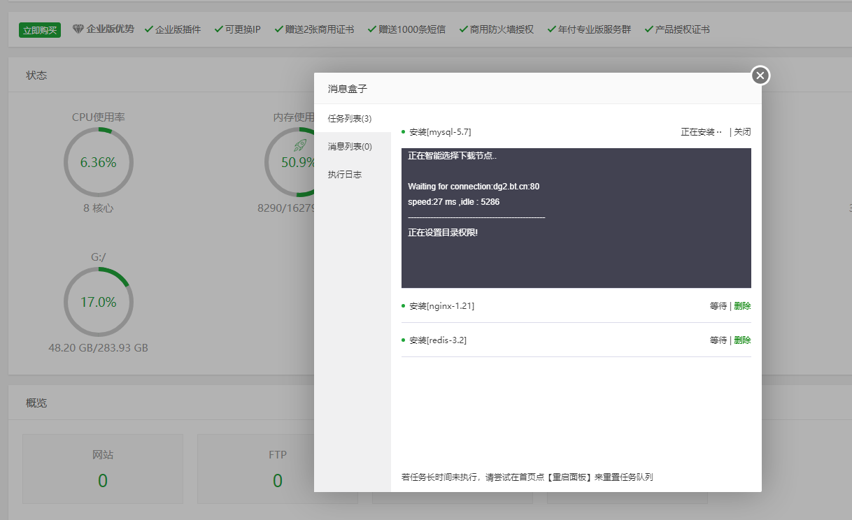This screenshot has height=520, width=852.
Task: Select the 安装[mysql-5.7] task title
Action: pyautogui.click(x=440, y=131)
